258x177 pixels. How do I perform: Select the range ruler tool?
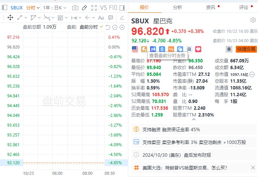pyautogui.click(x=74, y=18)
